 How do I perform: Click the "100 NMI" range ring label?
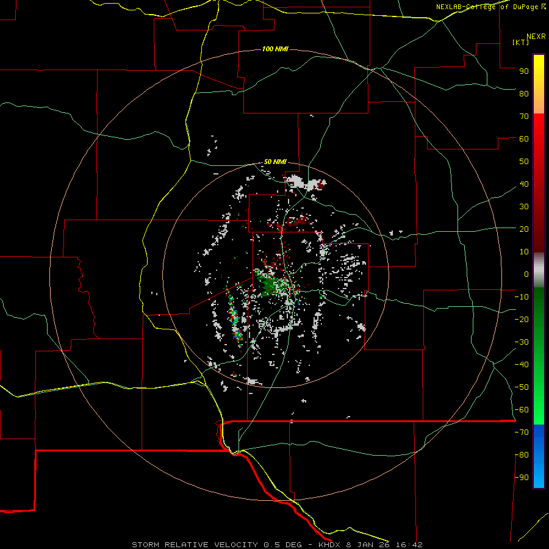275,49
